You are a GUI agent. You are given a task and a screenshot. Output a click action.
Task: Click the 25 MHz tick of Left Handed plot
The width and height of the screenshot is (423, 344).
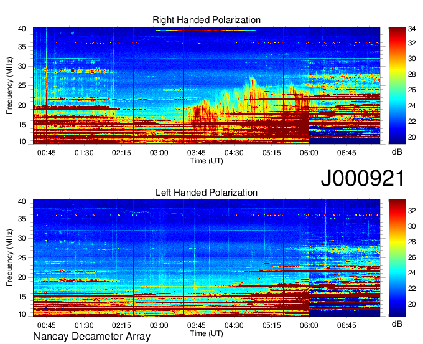[x=22, y=258]
